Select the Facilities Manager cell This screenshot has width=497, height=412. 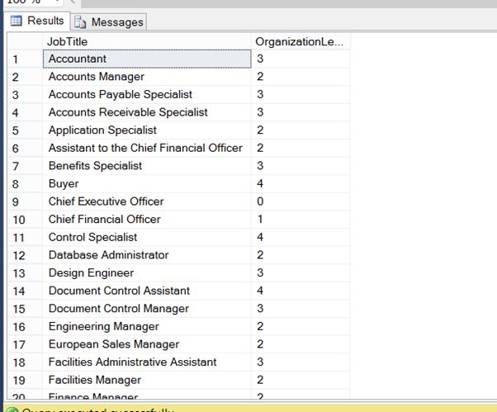click(147, 380)
